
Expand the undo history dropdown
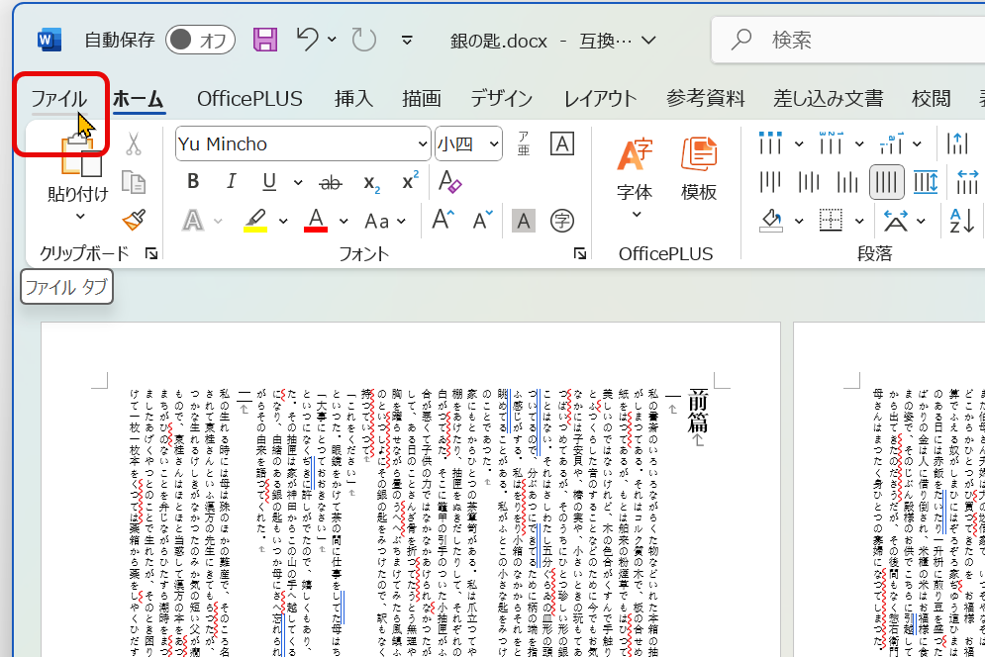pyautogui.click(x=332, y=40)
